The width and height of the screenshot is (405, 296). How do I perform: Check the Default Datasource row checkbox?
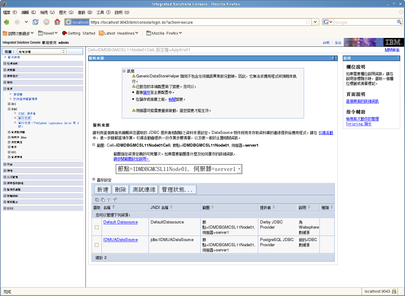(97, 227)
